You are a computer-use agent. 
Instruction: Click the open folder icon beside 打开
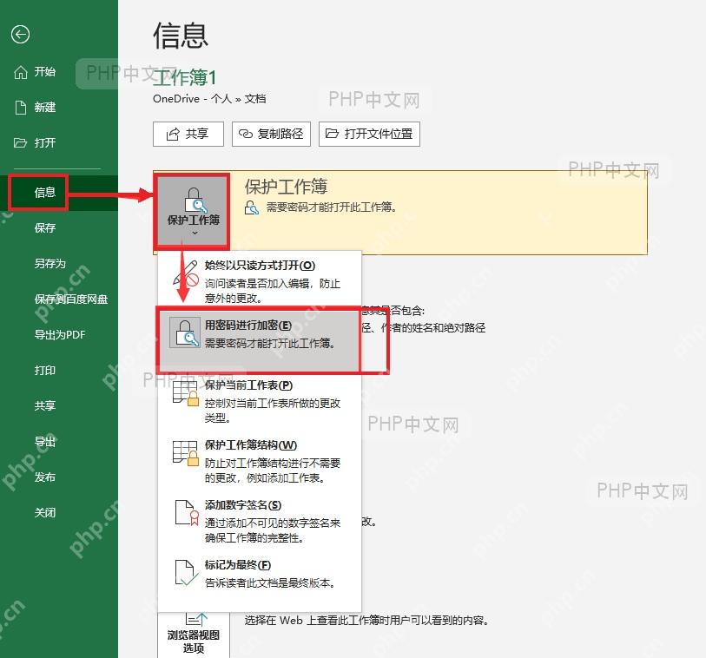[x=20, y=143]
